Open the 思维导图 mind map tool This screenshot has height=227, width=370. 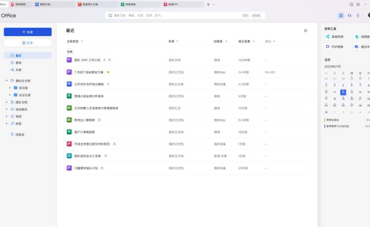[x=334, y=37]
